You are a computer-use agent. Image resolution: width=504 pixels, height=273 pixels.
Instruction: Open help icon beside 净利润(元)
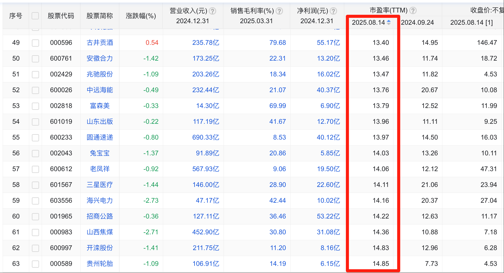click(x=333, y=11)
